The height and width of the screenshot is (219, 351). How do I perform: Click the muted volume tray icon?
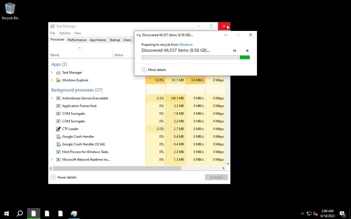pyautogui.click(x=316, y=214)
